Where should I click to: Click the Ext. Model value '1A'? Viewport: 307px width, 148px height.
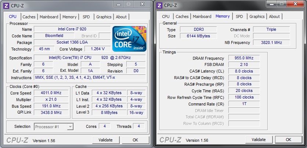(90, 71)
